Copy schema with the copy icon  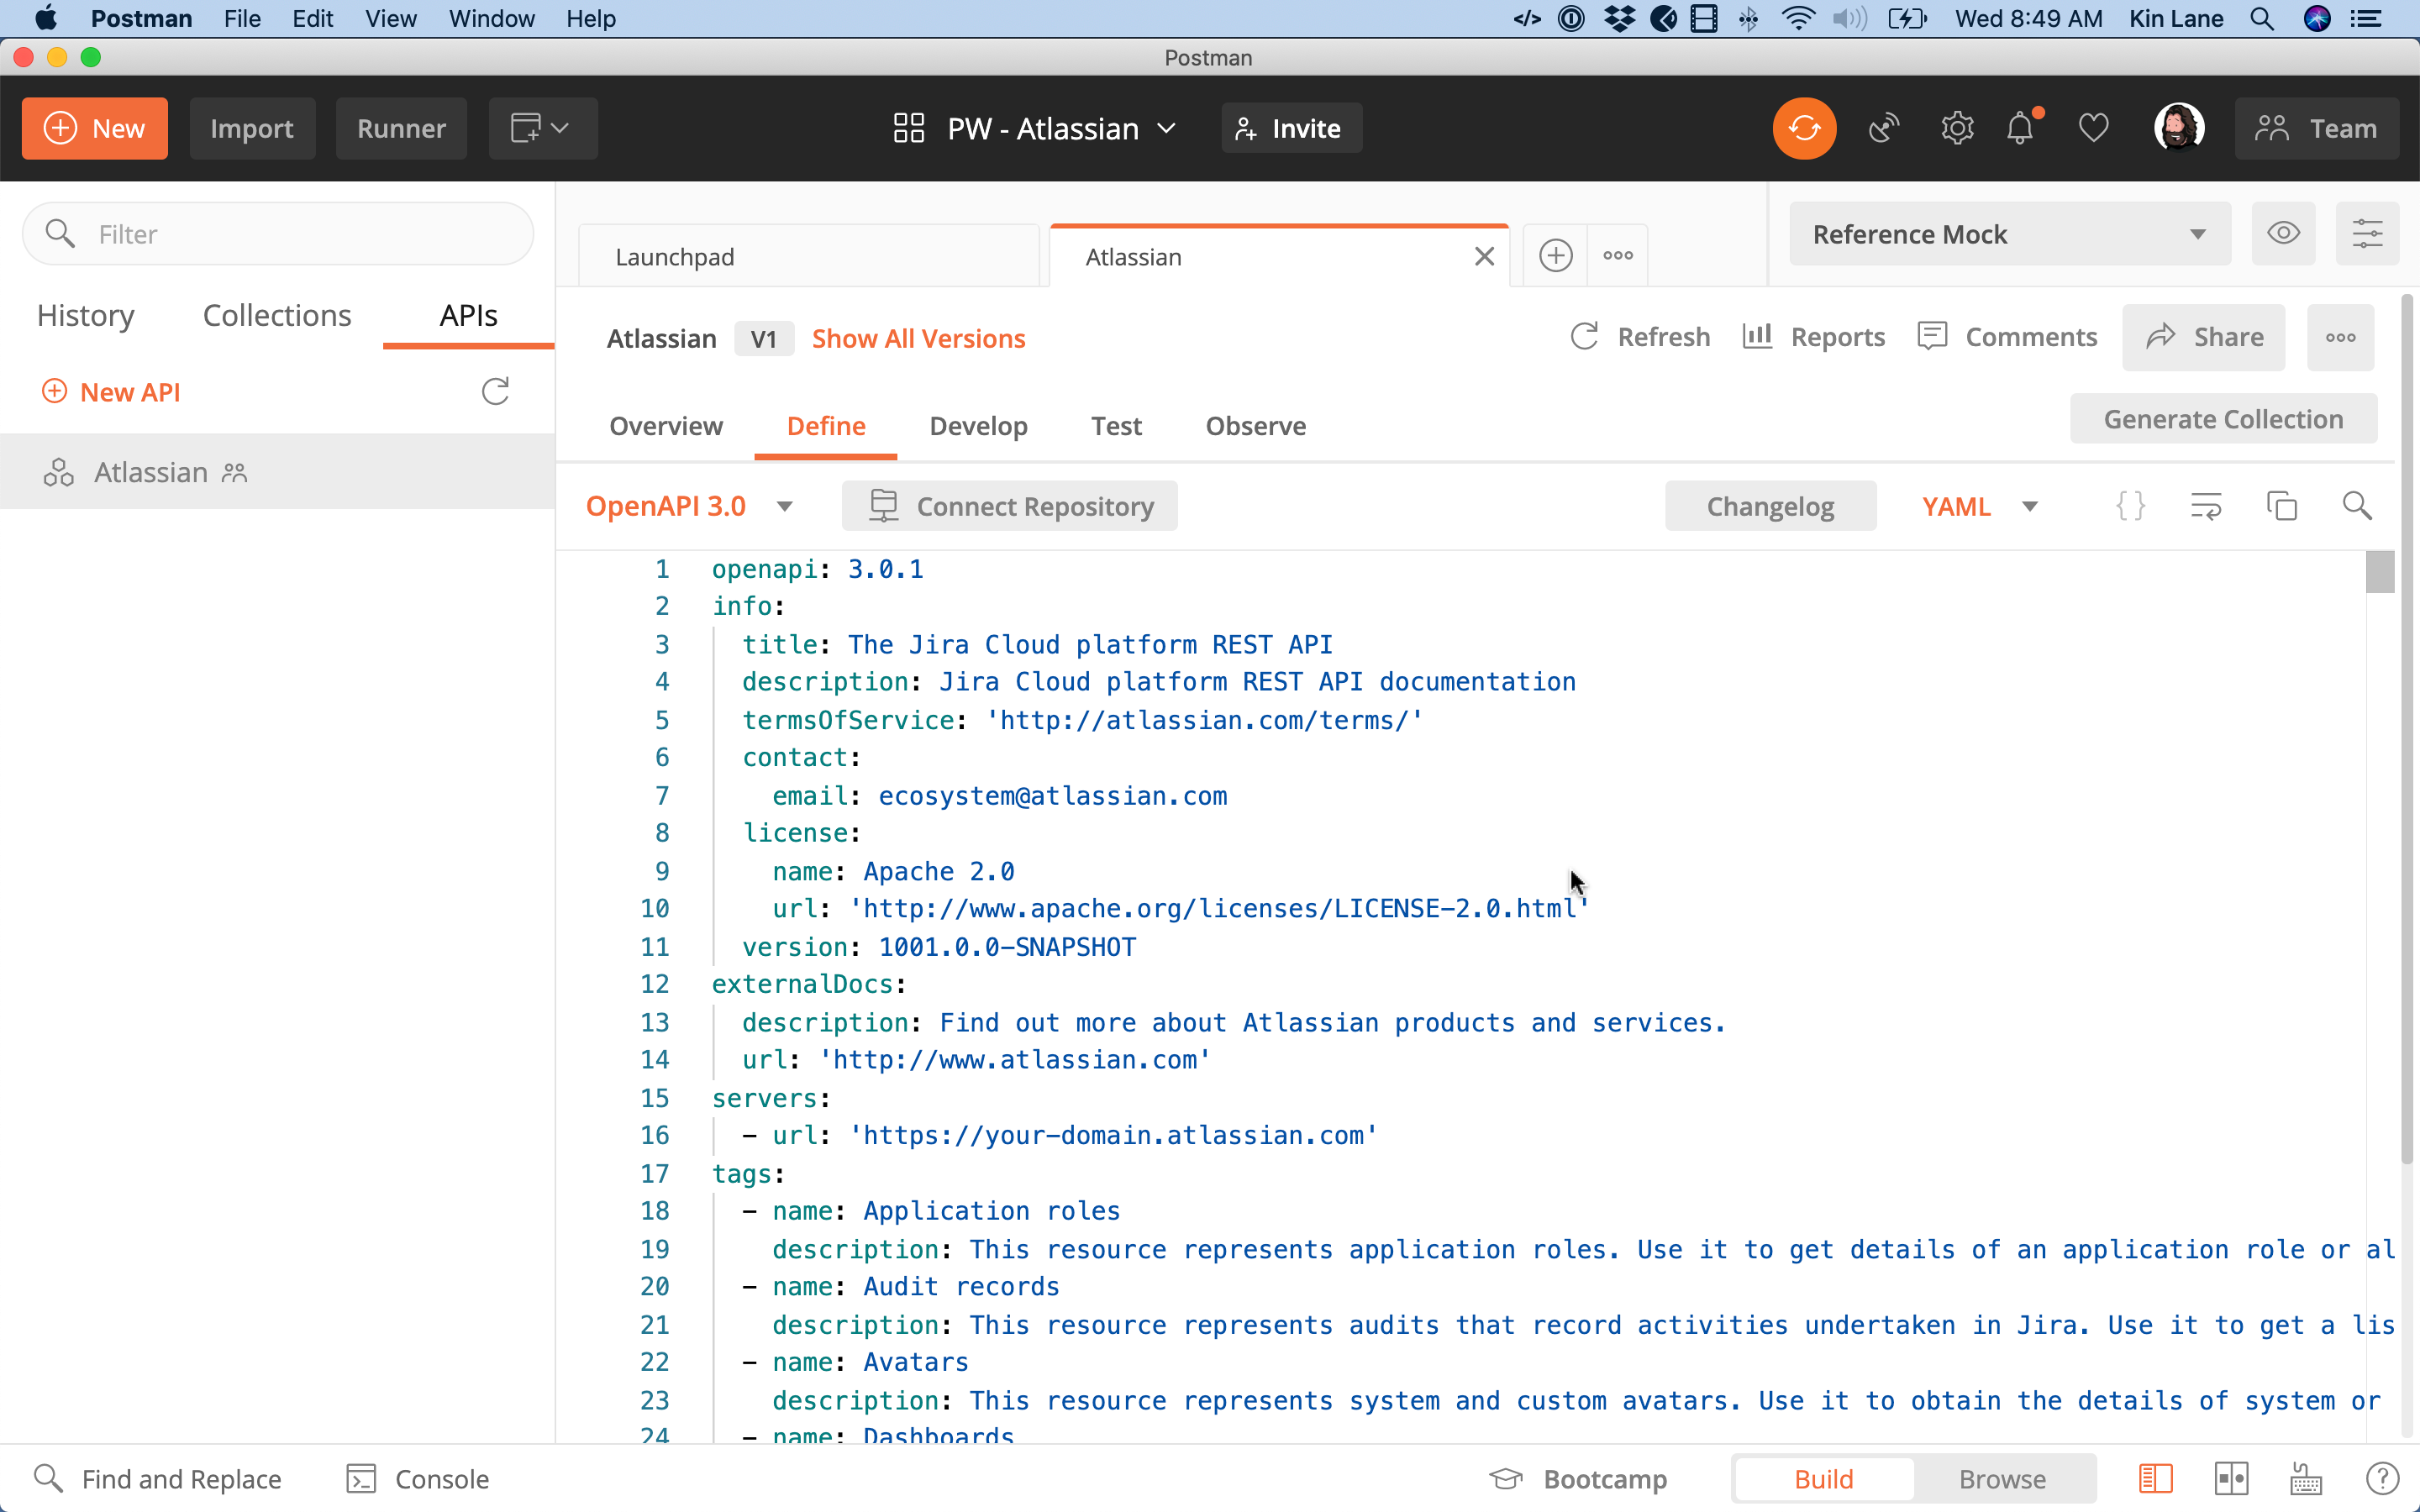pyautogui.click(x=2281, y=506)
